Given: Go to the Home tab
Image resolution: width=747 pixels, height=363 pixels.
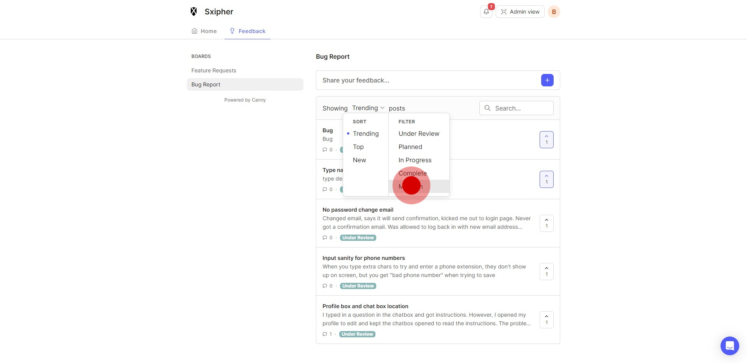Looking at the screenshot, I should 204,31.
